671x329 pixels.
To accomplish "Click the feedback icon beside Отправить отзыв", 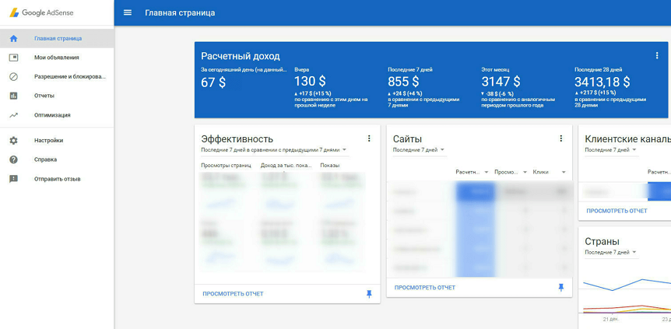I will (x=14, y=179).
